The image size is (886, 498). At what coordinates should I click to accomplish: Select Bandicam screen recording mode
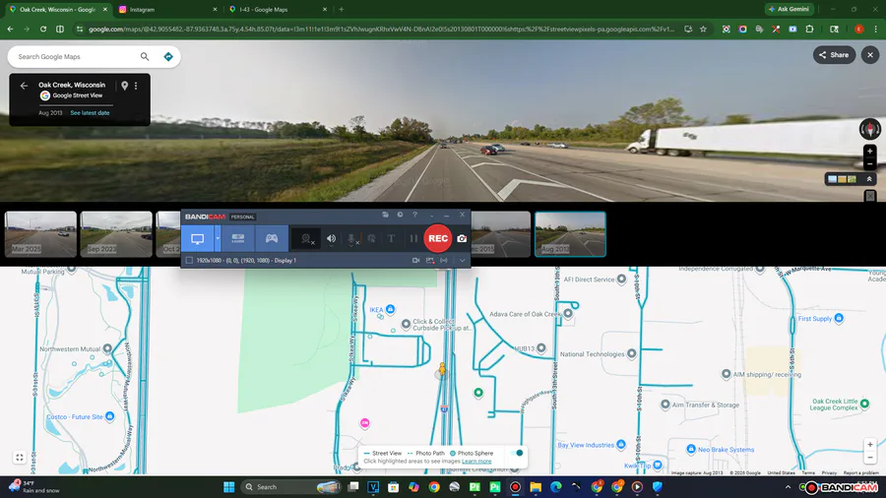point(197,239)
